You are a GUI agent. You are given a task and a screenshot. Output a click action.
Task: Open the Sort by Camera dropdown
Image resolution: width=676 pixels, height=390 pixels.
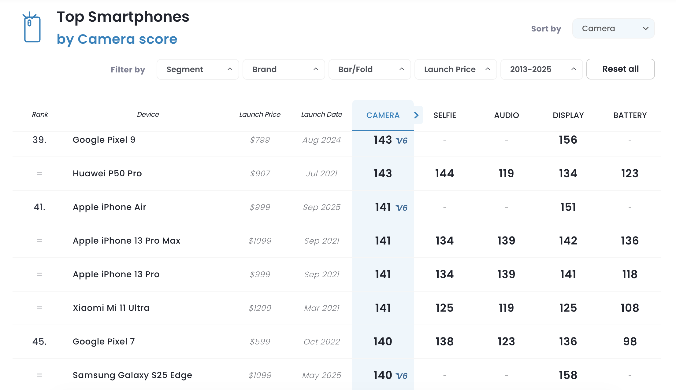(613, 28)
